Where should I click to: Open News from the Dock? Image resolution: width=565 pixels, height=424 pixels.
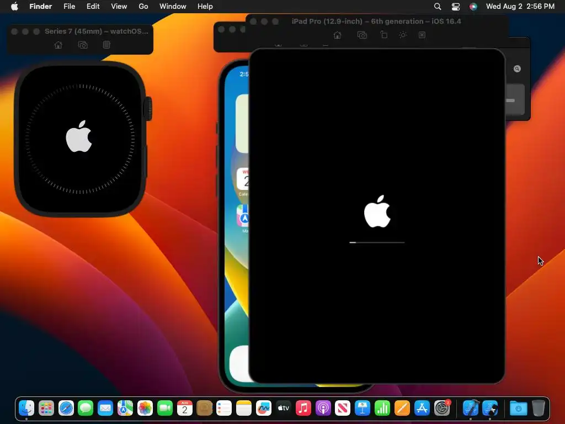pyautogui.click(x=342, y=408)
